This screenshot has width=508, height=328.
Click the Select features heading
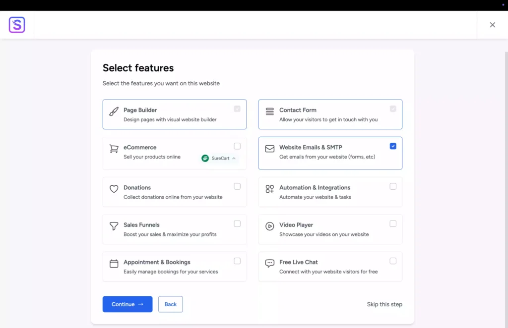point(138,68)
